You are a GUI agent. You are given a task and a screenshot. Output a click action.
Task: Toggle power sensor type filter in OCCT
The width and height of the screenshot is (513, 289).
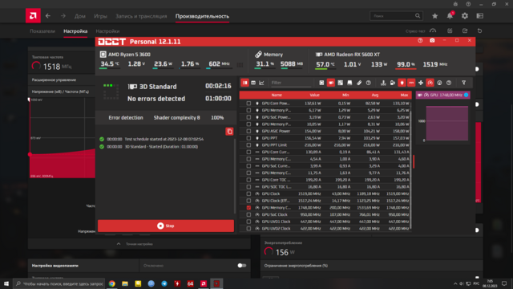[402, 83]
